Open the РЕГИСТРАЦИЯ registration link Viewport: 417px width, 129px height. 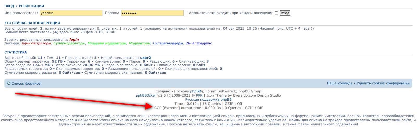tap(31, 6)
